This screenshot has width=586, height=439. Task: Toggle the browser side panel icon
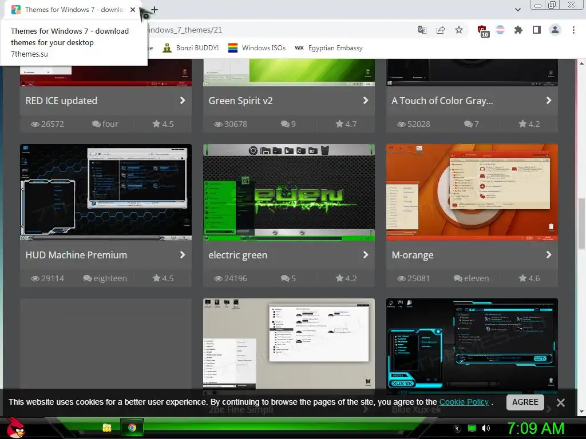tap(537, 30)
